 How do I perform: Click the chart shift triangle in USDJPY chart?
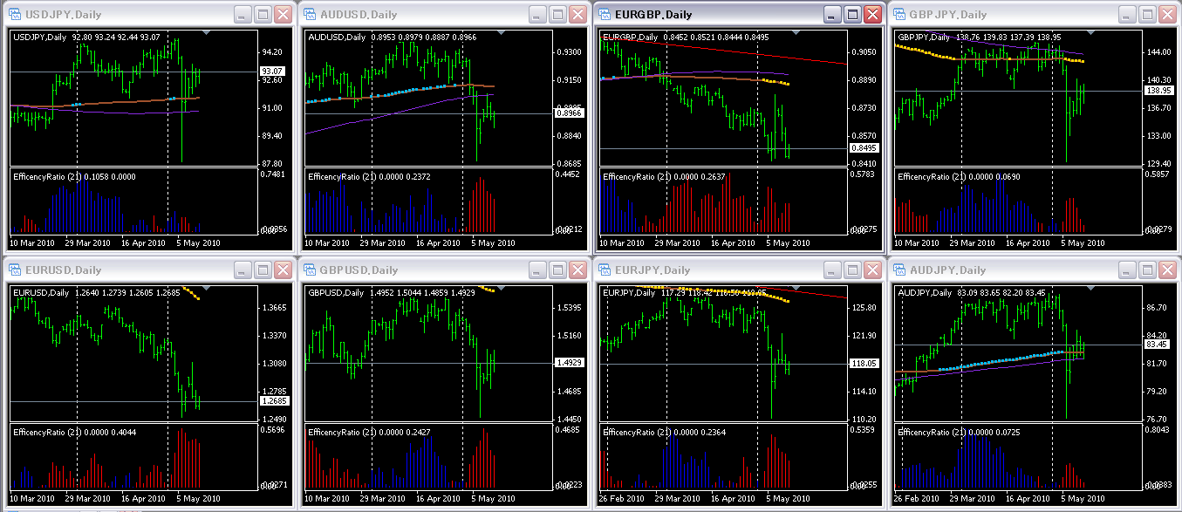[206, 32]
